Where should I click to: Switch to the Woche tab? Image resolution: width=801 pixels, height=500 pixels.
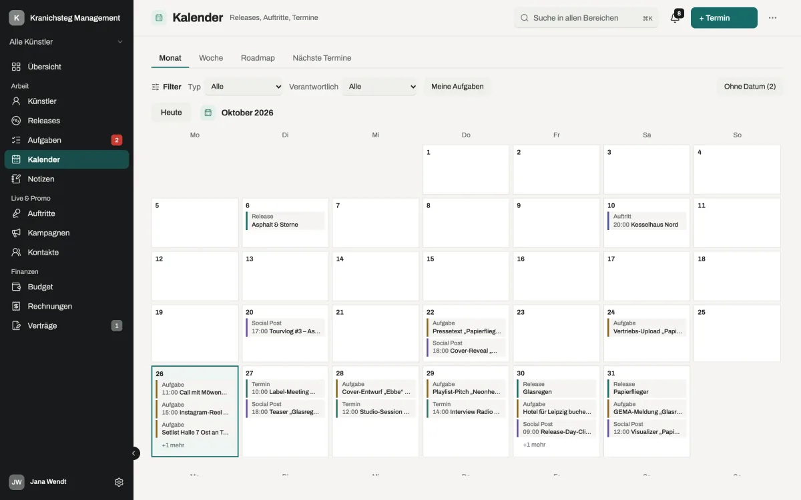(211, 58)
